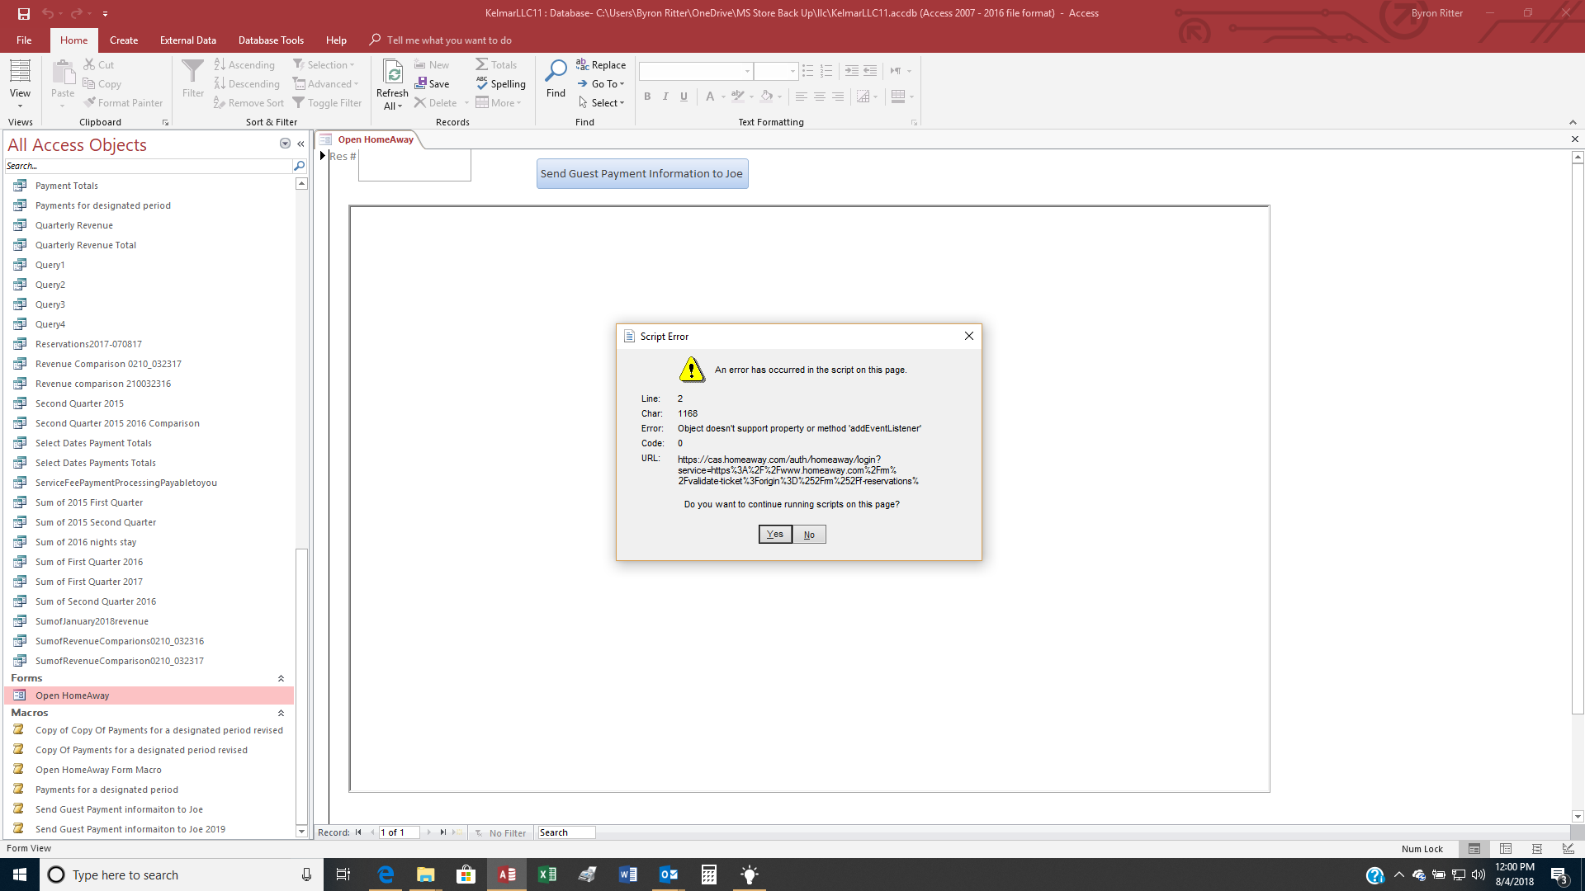Toggle italic text formatting
Screen dimensions: 1585x891
pos(665,97)
